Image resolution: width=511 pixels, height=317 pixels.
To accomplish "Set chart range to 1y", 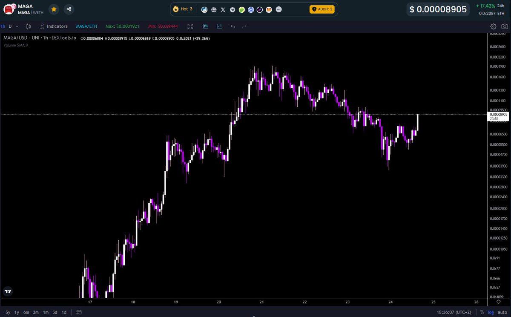I will tap(17, 312).
